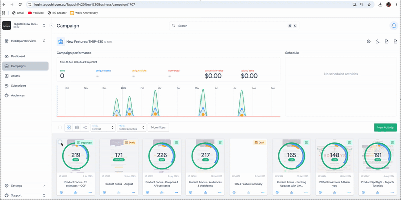The width and height of the screenshot is (401, 200).
Task: Tick the select all activities checkbox
Action: click(x=60, y=128)
